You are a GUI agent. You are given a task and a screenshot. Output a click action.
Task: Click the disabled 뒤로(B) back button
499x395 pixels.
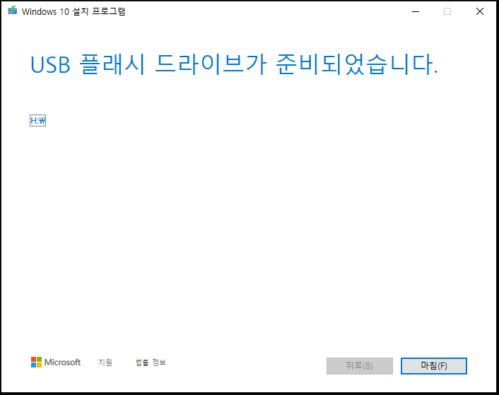(x=359, y=366)
